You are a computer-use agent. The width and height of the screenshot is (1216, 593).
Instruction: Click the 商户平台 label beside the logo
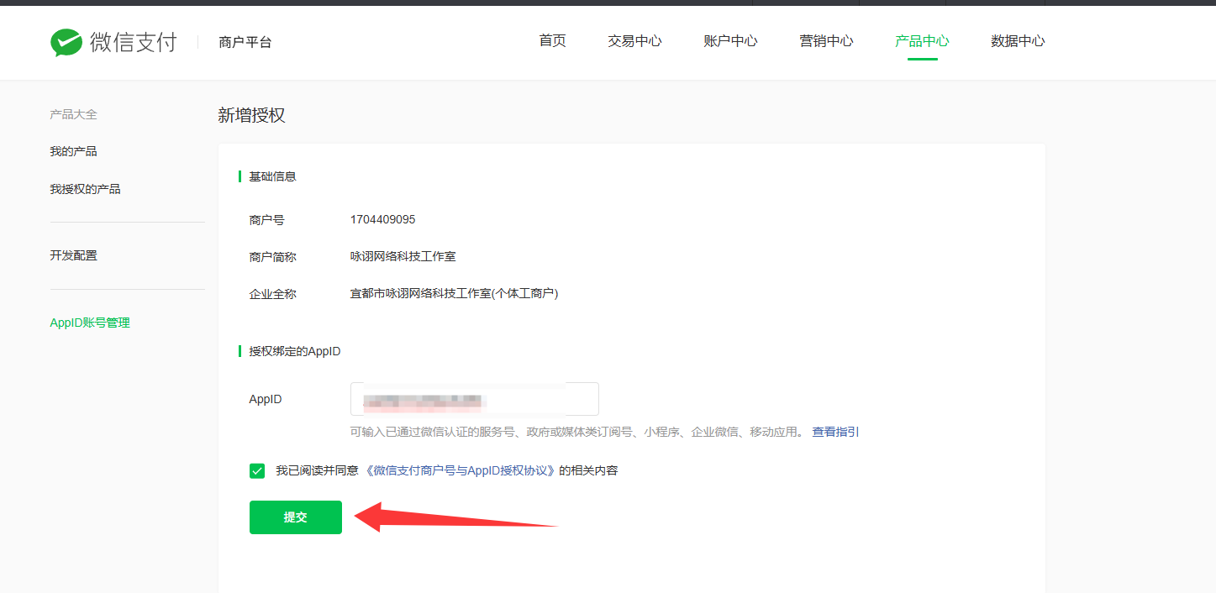click(245, 42)
